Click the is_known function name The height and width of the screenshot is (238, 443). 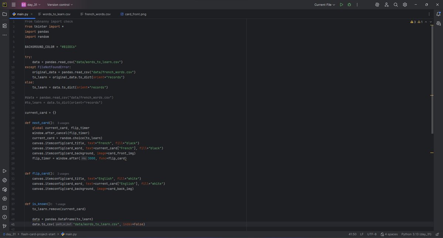click(40, 204)
